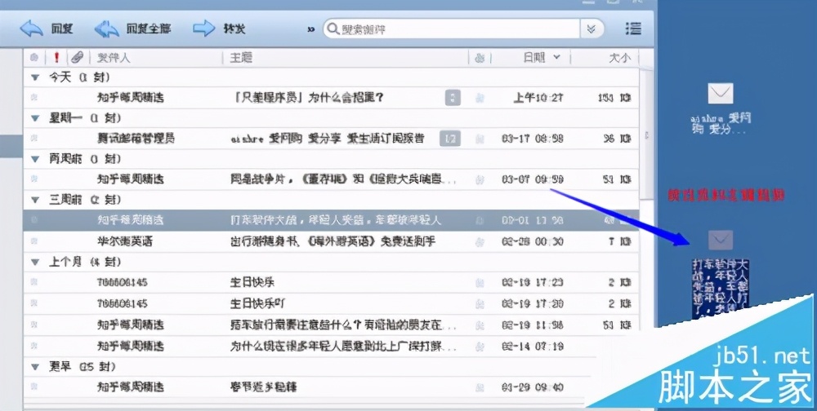Select sender 腾讯邮箱管理员
Screen dimensions: 817x411
[x=136, y=139]
